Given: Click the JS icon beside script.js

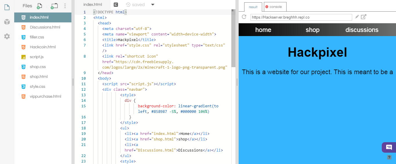Looking at the screenshot, I should coord(24,57).
